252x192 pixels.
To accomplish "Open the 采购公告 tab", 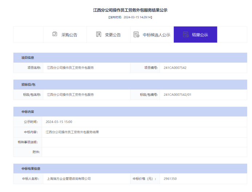I will point(65,34).
